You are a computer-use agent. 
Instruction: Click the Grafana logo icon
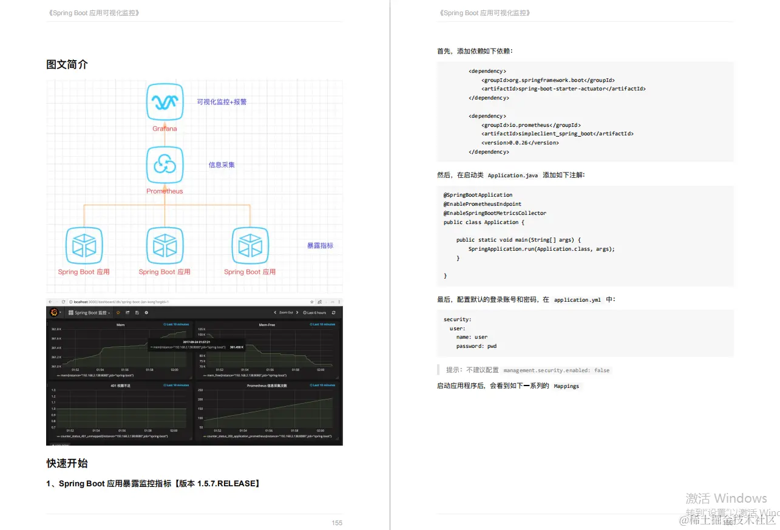point(54,312)
